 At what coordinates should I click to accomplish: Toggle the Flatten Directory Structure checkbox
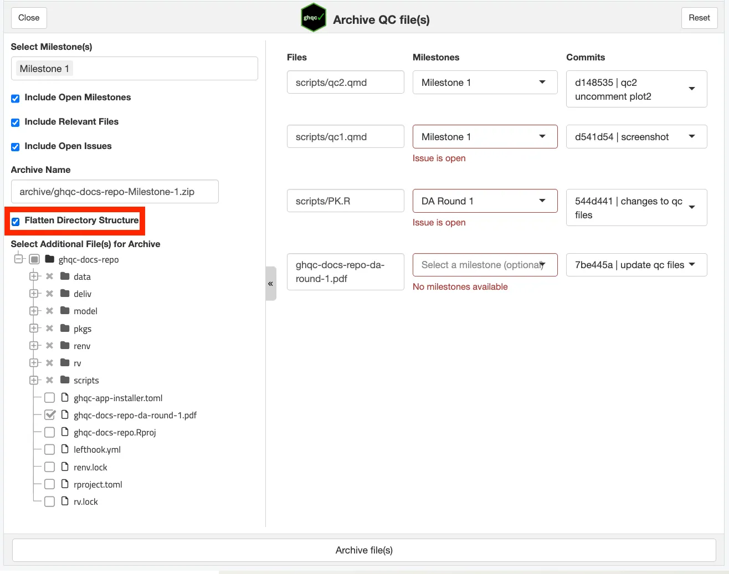pyautogui.click(x=16, y=221)
